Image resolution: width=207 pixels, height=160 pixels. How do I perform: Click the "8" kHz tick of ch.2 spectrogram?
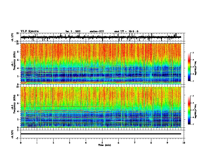18,95
